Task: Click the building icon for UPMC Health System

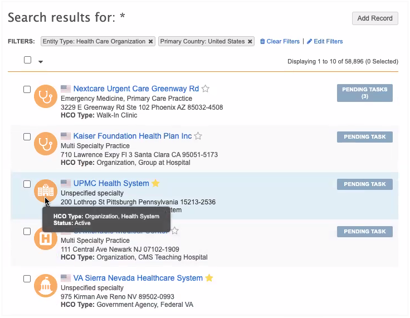Action: point(45,191)
